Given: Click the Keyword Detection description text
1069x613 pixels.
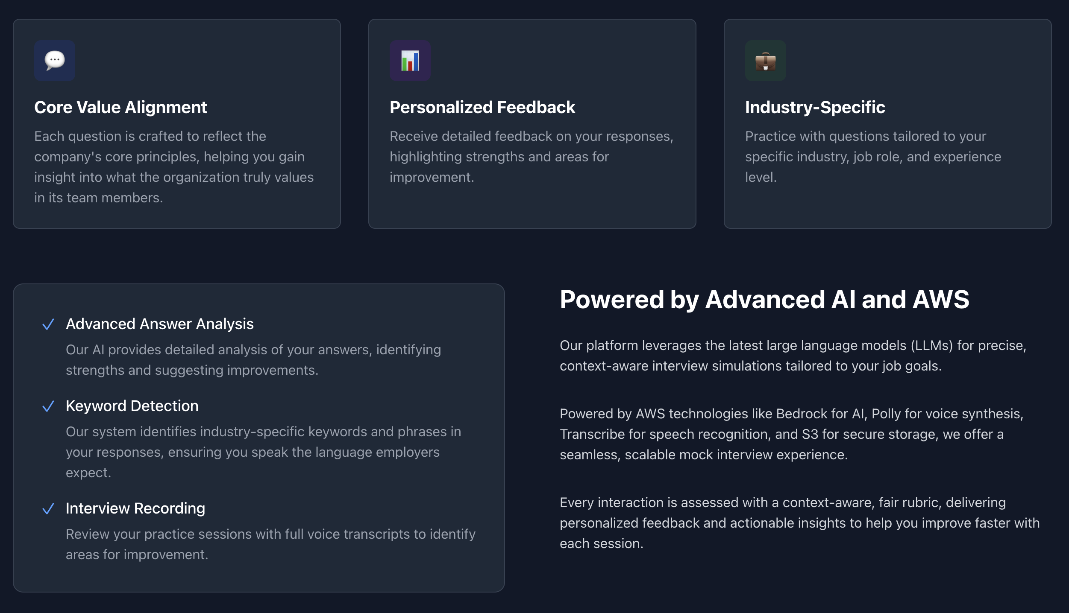Looking at the screenshot, I should pyautogui.click(x=263, y=452).
